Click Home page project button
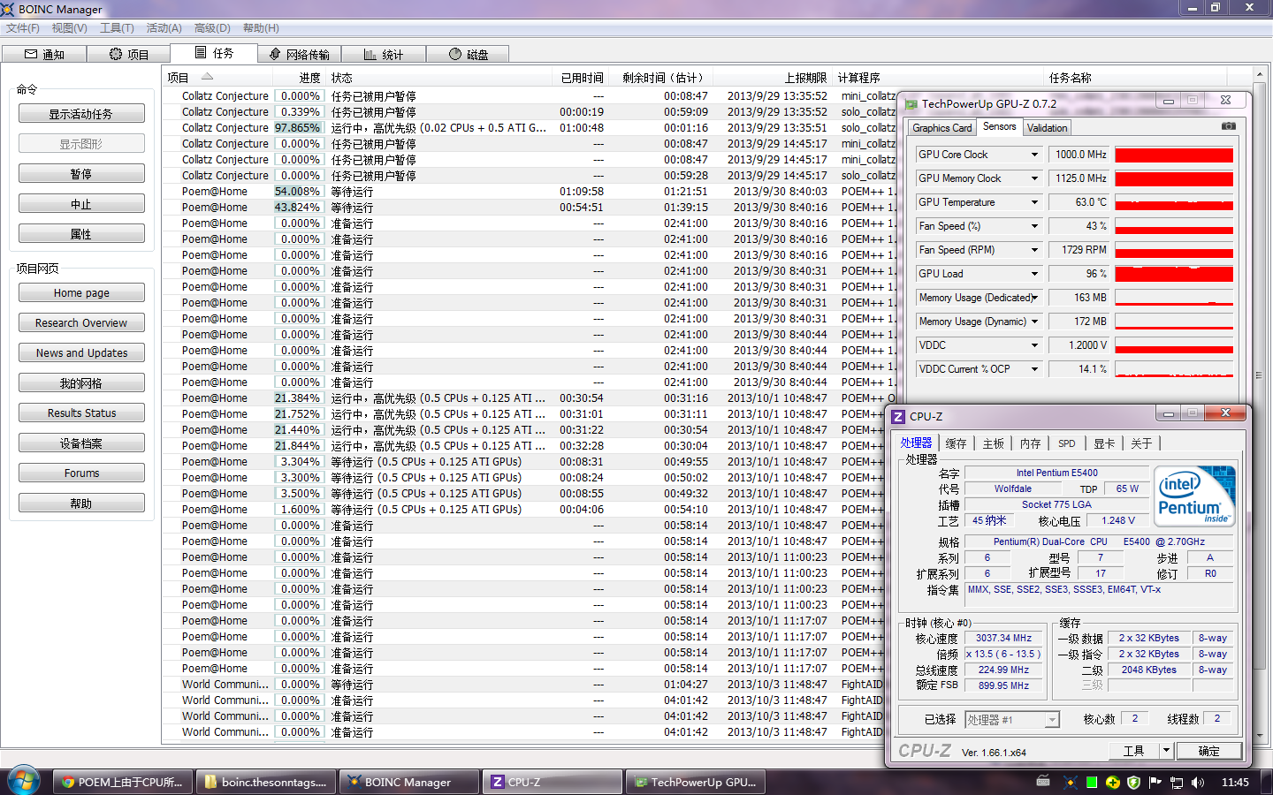The image size is (1273, 795). (81, 293)
